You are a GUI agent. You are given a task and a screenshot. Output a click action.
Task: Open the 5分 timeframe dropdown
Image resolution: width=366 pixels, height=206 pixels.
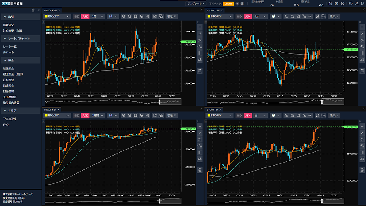(x=260, y=16)
